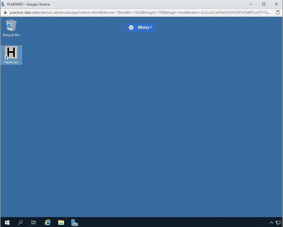Screen dimensions: 283x227
Task: View site info via padlock icon
Action: click(x=5, y=12)
